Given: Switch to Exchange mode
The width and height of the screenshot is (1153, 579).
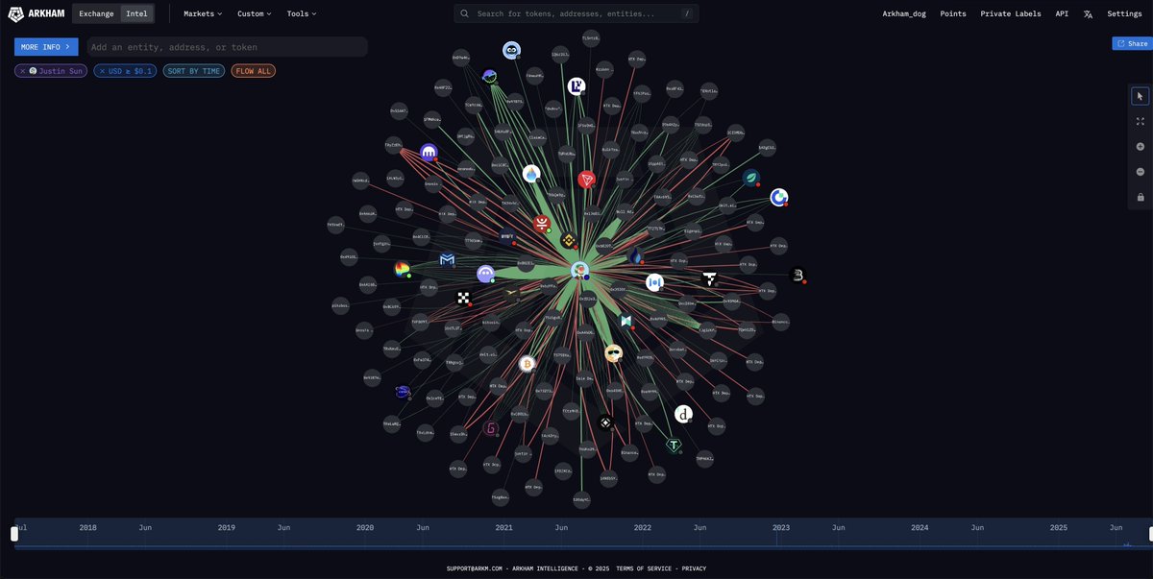Looking at the screenshot, I should [x=96, y=13].
